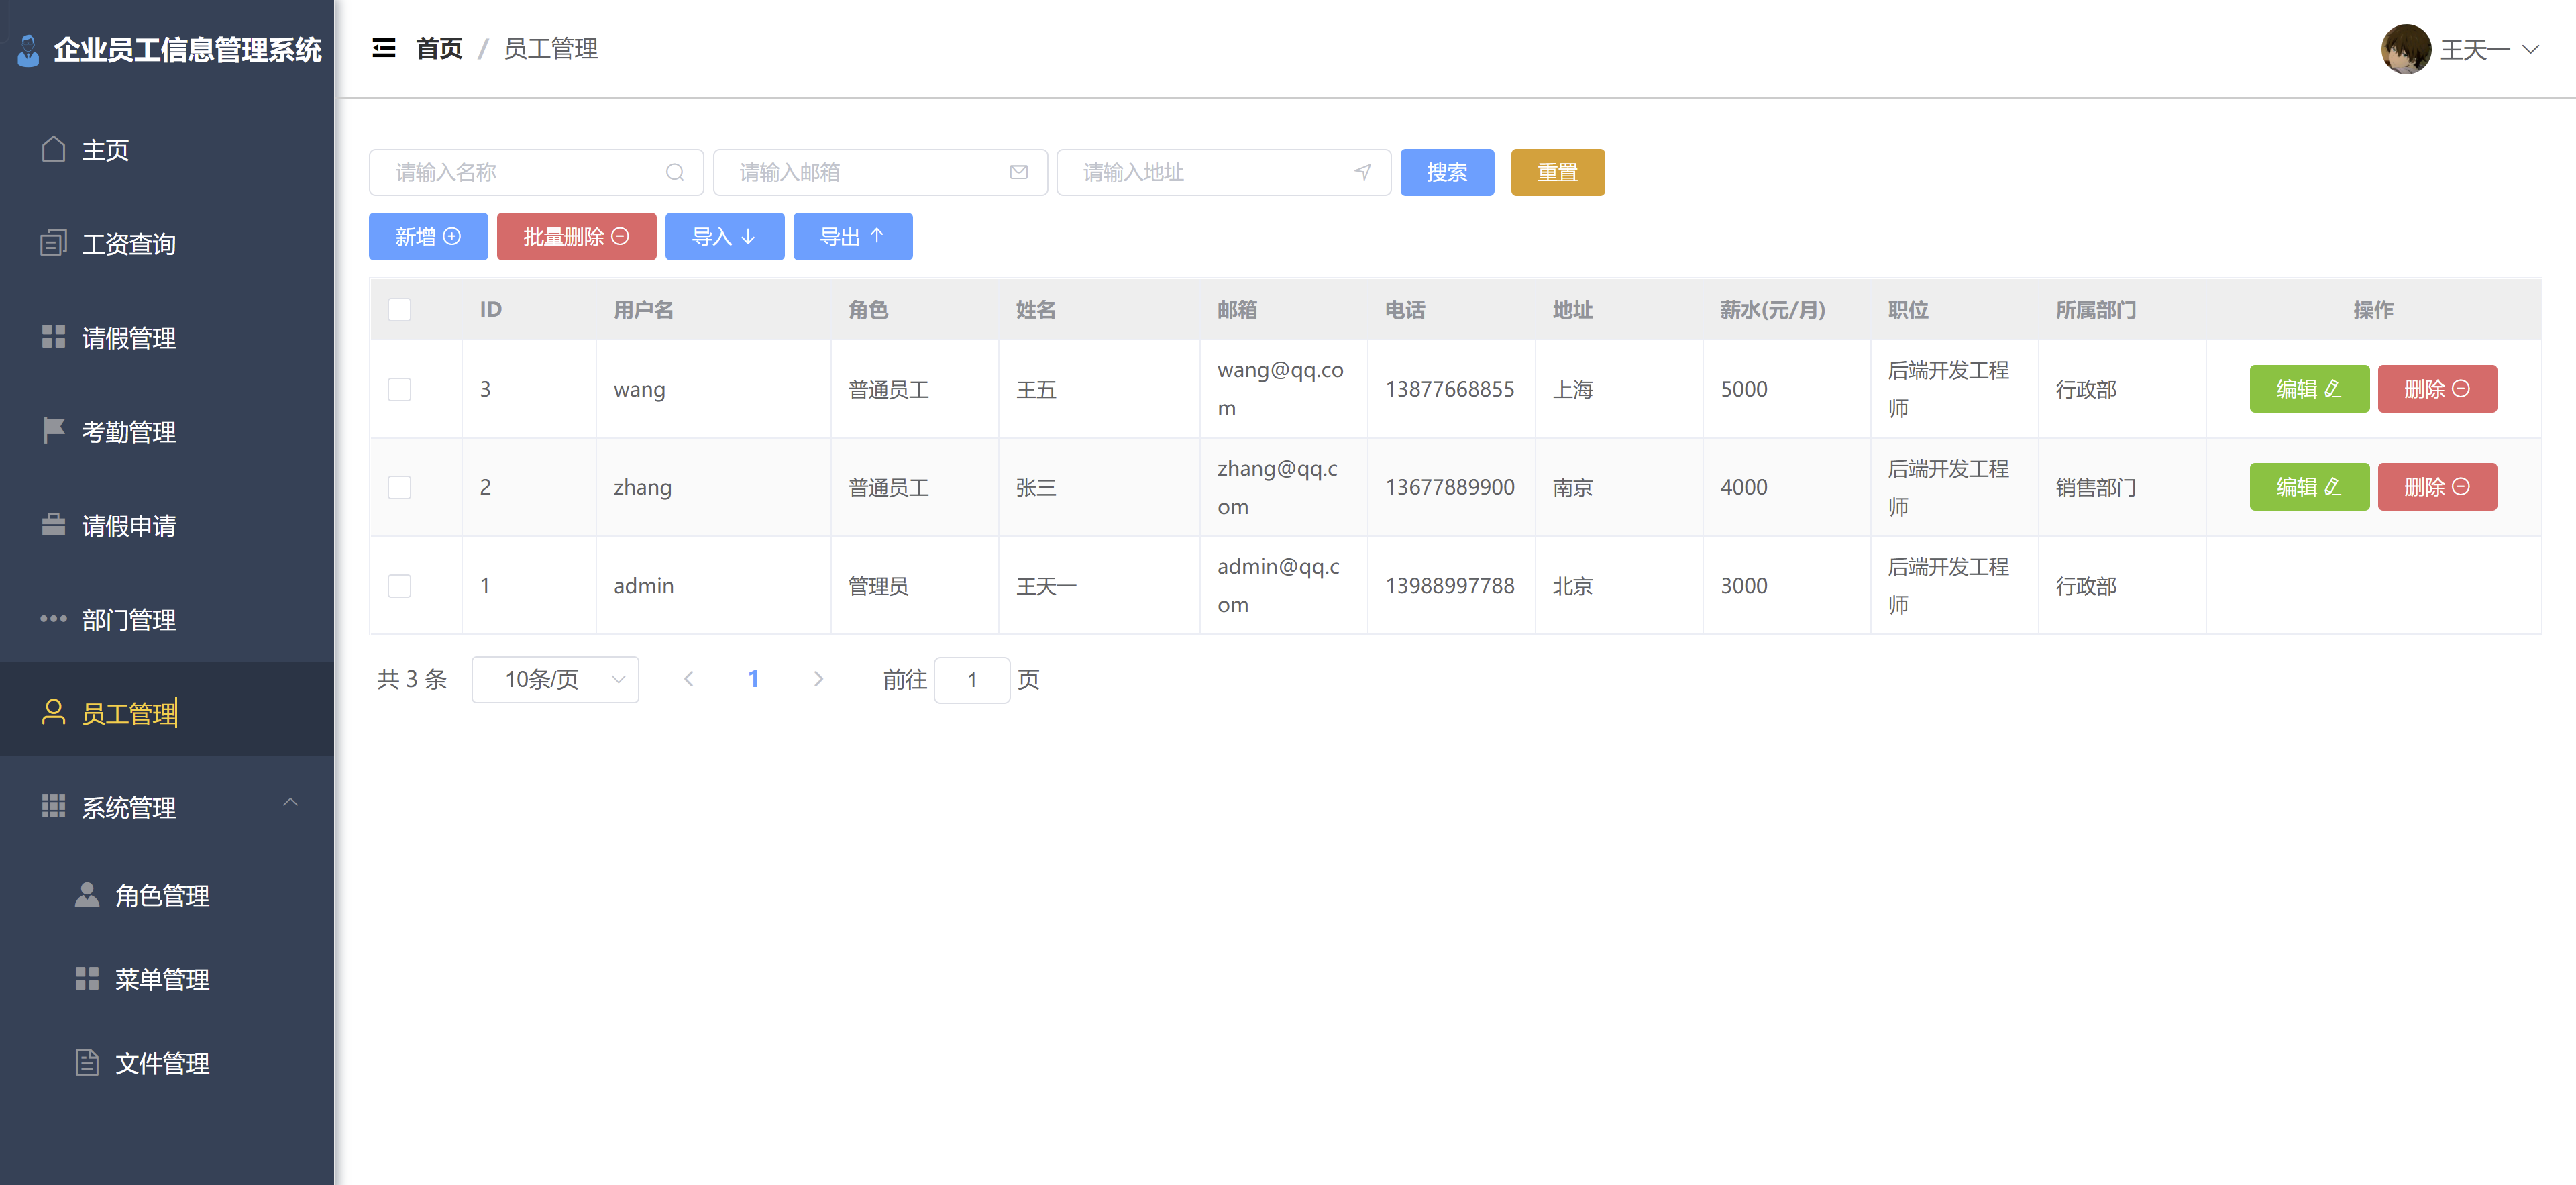Screen dimensions: 2576x1185
Task: Toggle the sidebar collapse hamburger icon
Action: [x=384, y=48]
